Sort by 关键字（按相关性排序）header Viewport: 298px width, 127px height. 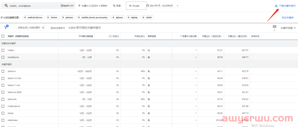(18, 36)
